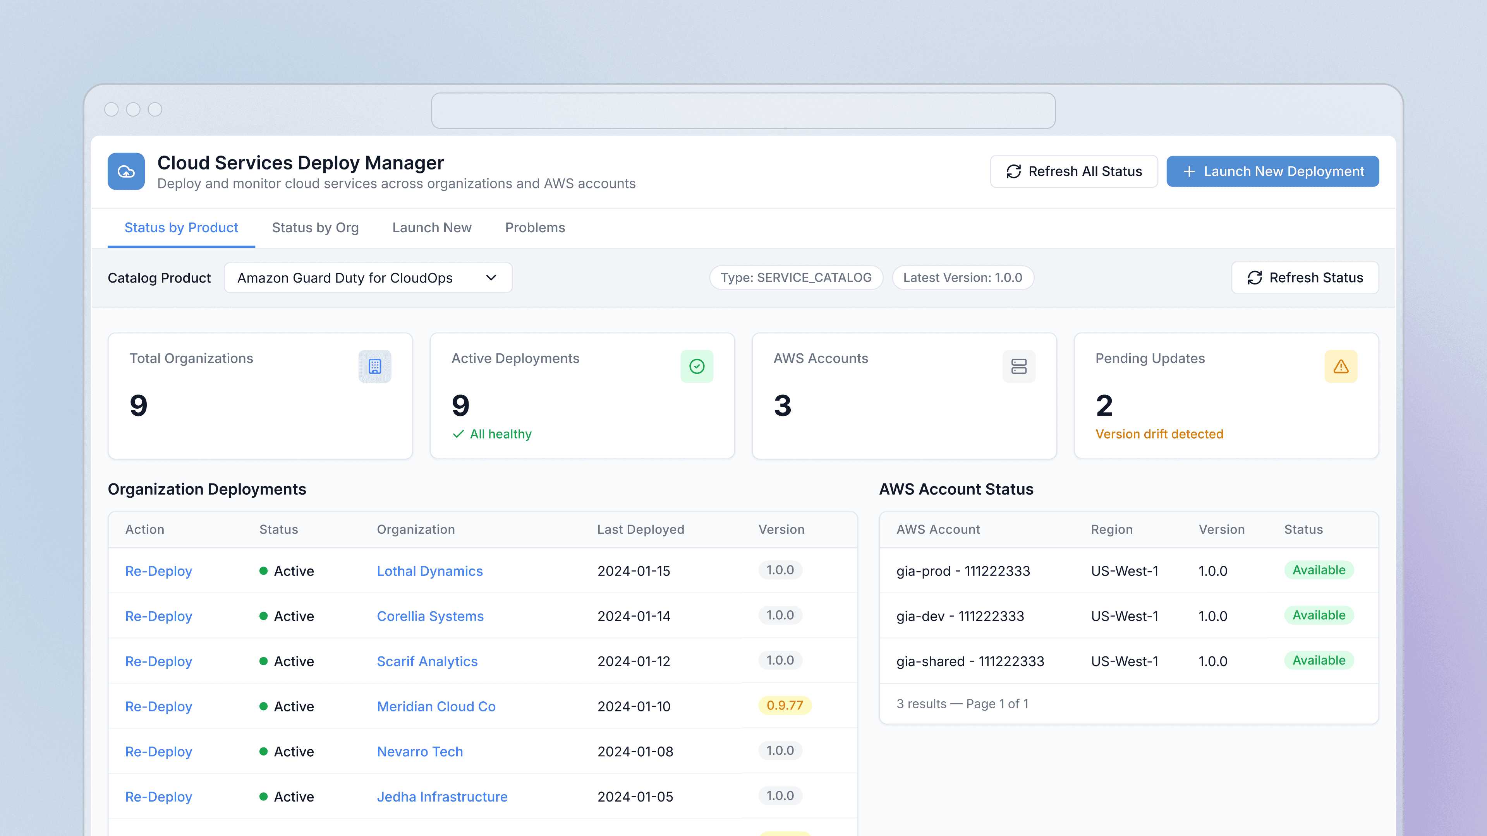Click Available status for gia-dev
Screen dimensions: 1487x836
[1319, 615]
